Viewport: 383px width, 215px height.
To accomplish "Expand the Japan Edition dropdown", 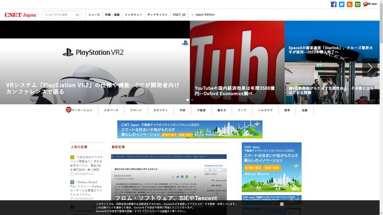I will tap(203, 15).
